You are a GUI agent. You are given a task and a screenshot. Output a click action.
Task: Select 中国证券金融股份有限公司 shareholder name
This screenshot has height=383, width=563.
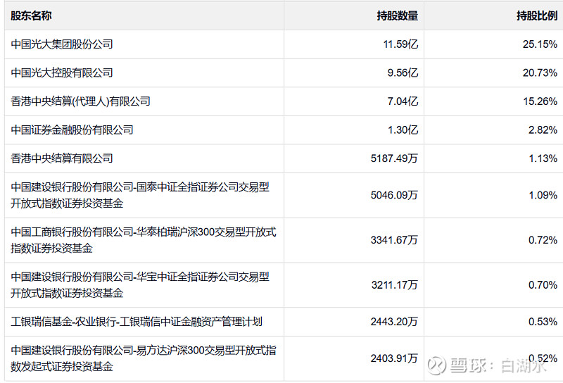point(72,130)
